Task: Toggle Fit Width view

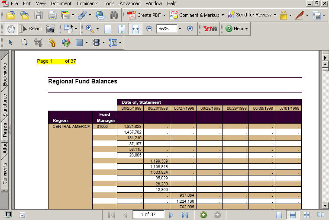Action: (x=135, y=29)
